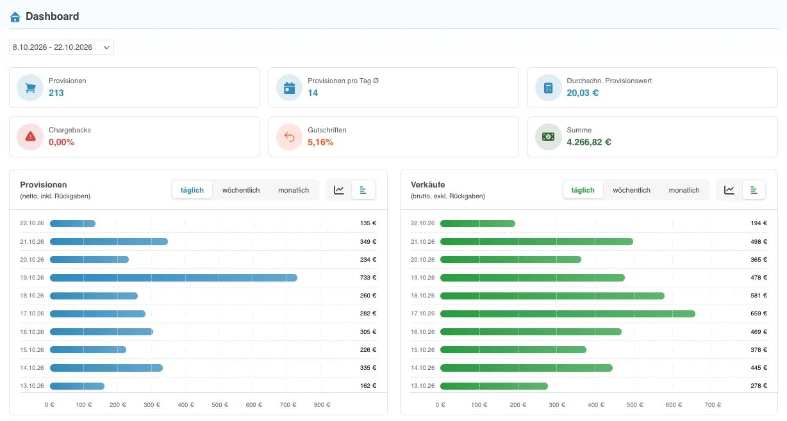Click the 659 € value label in Verkäufe chart
The width and height of the screenshot is (787, 421).
click(x=759, y=314)
